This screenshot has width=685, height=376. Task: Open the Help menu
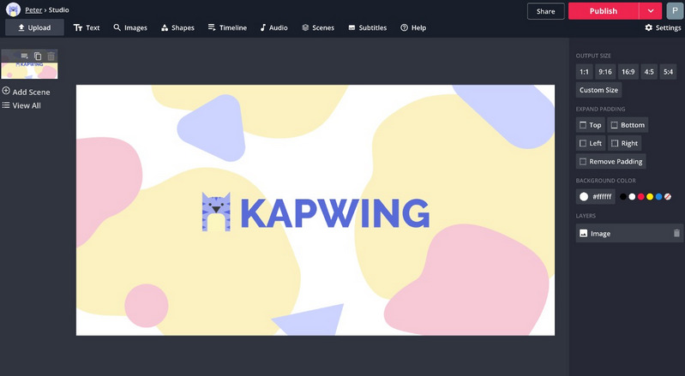(413, 27)
